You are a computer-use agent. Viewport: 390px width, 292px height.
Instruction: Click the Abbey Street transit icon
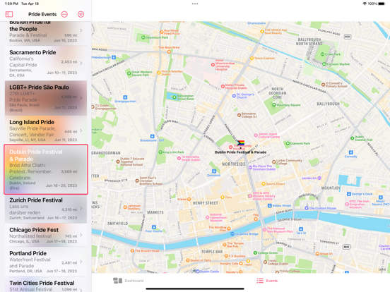tap(269, 205)
